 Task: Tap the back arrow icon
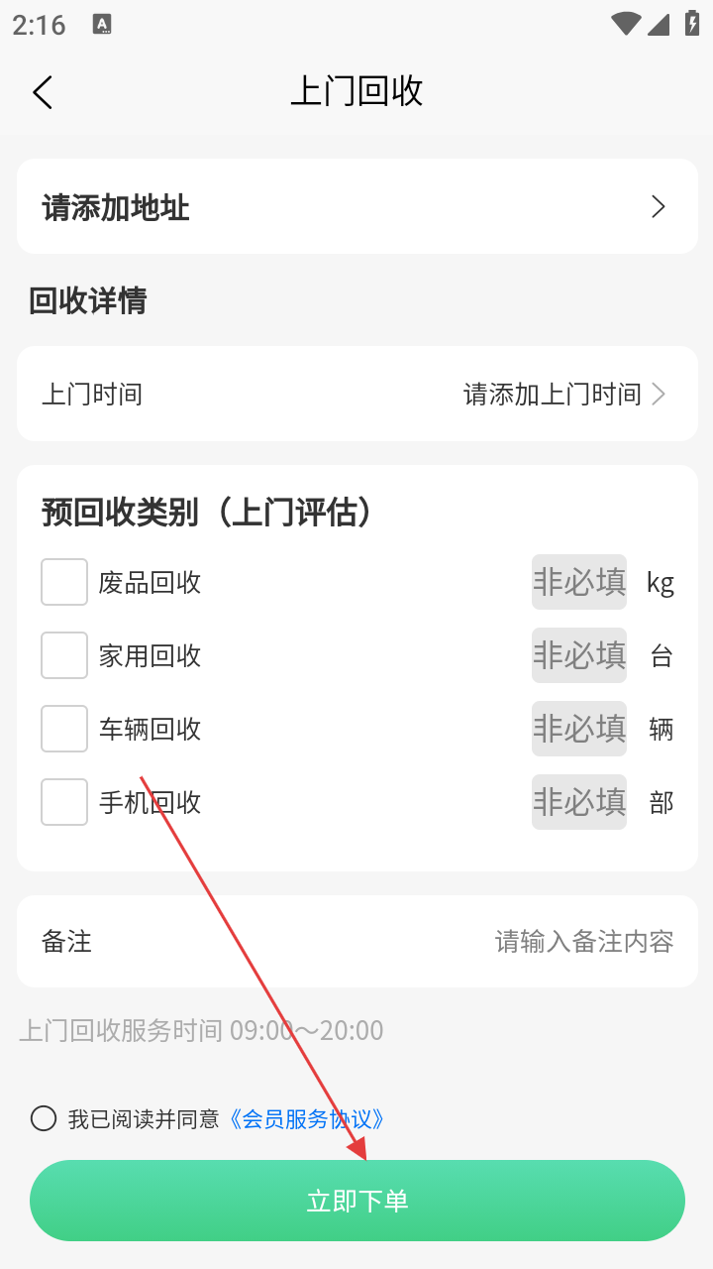coord(42,92)
